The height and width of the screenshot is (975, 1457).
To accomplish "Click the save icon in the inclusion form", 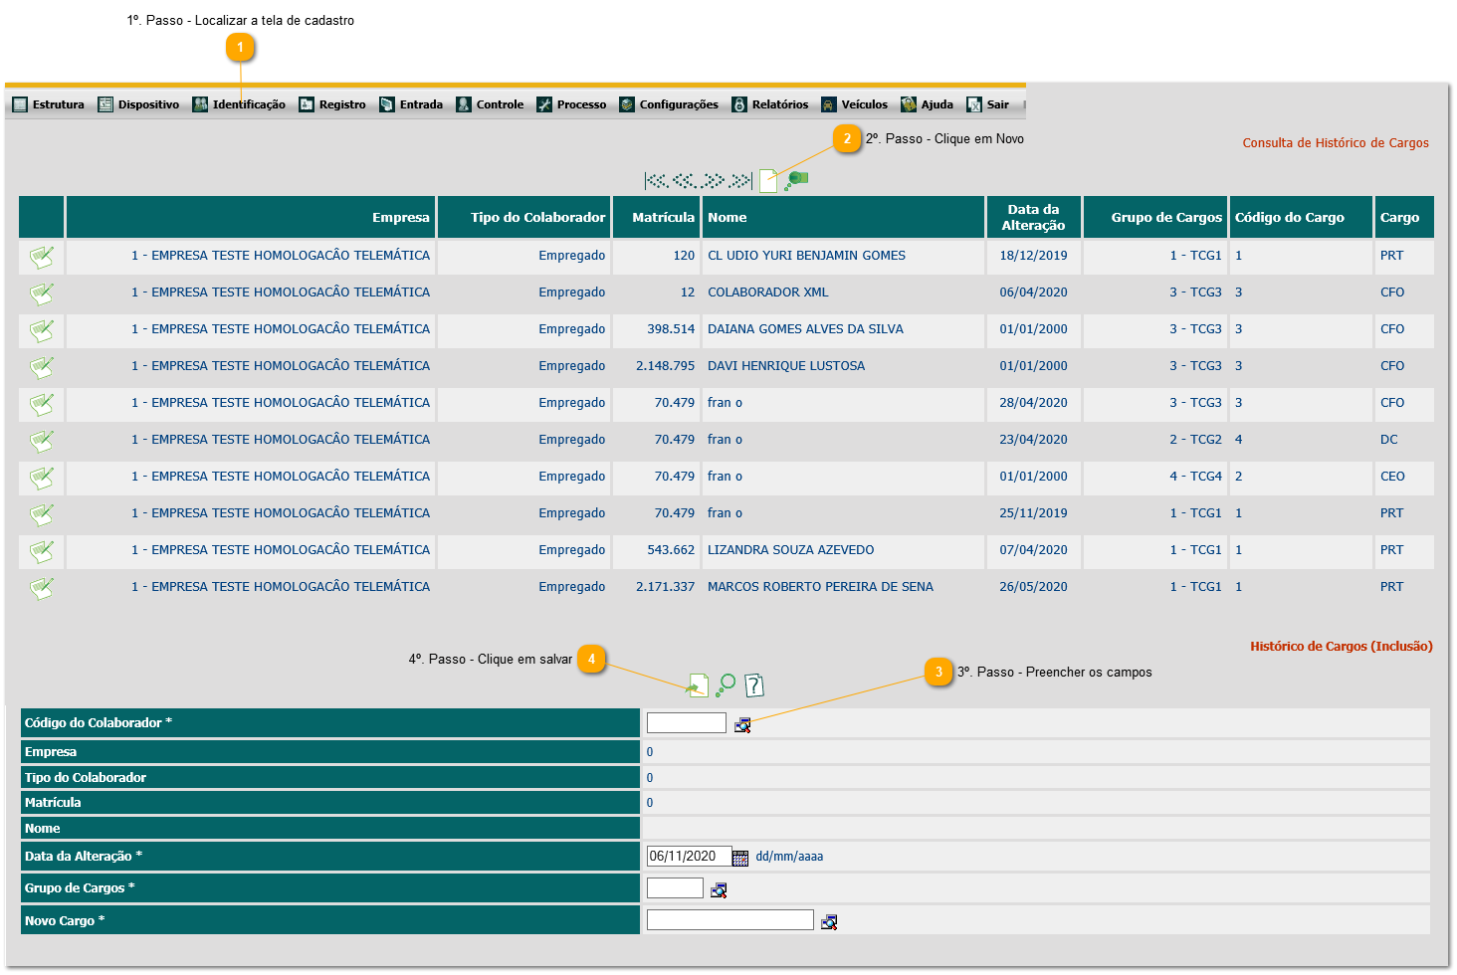I will coord(699,685).
